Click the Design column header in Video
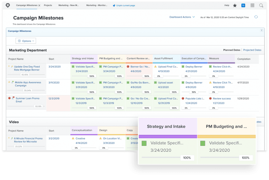This screenshot has width=269, height=180. tap(111, 131)
